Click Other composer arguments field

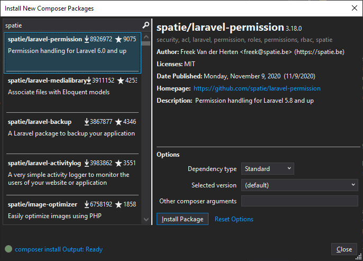point(300,201)
